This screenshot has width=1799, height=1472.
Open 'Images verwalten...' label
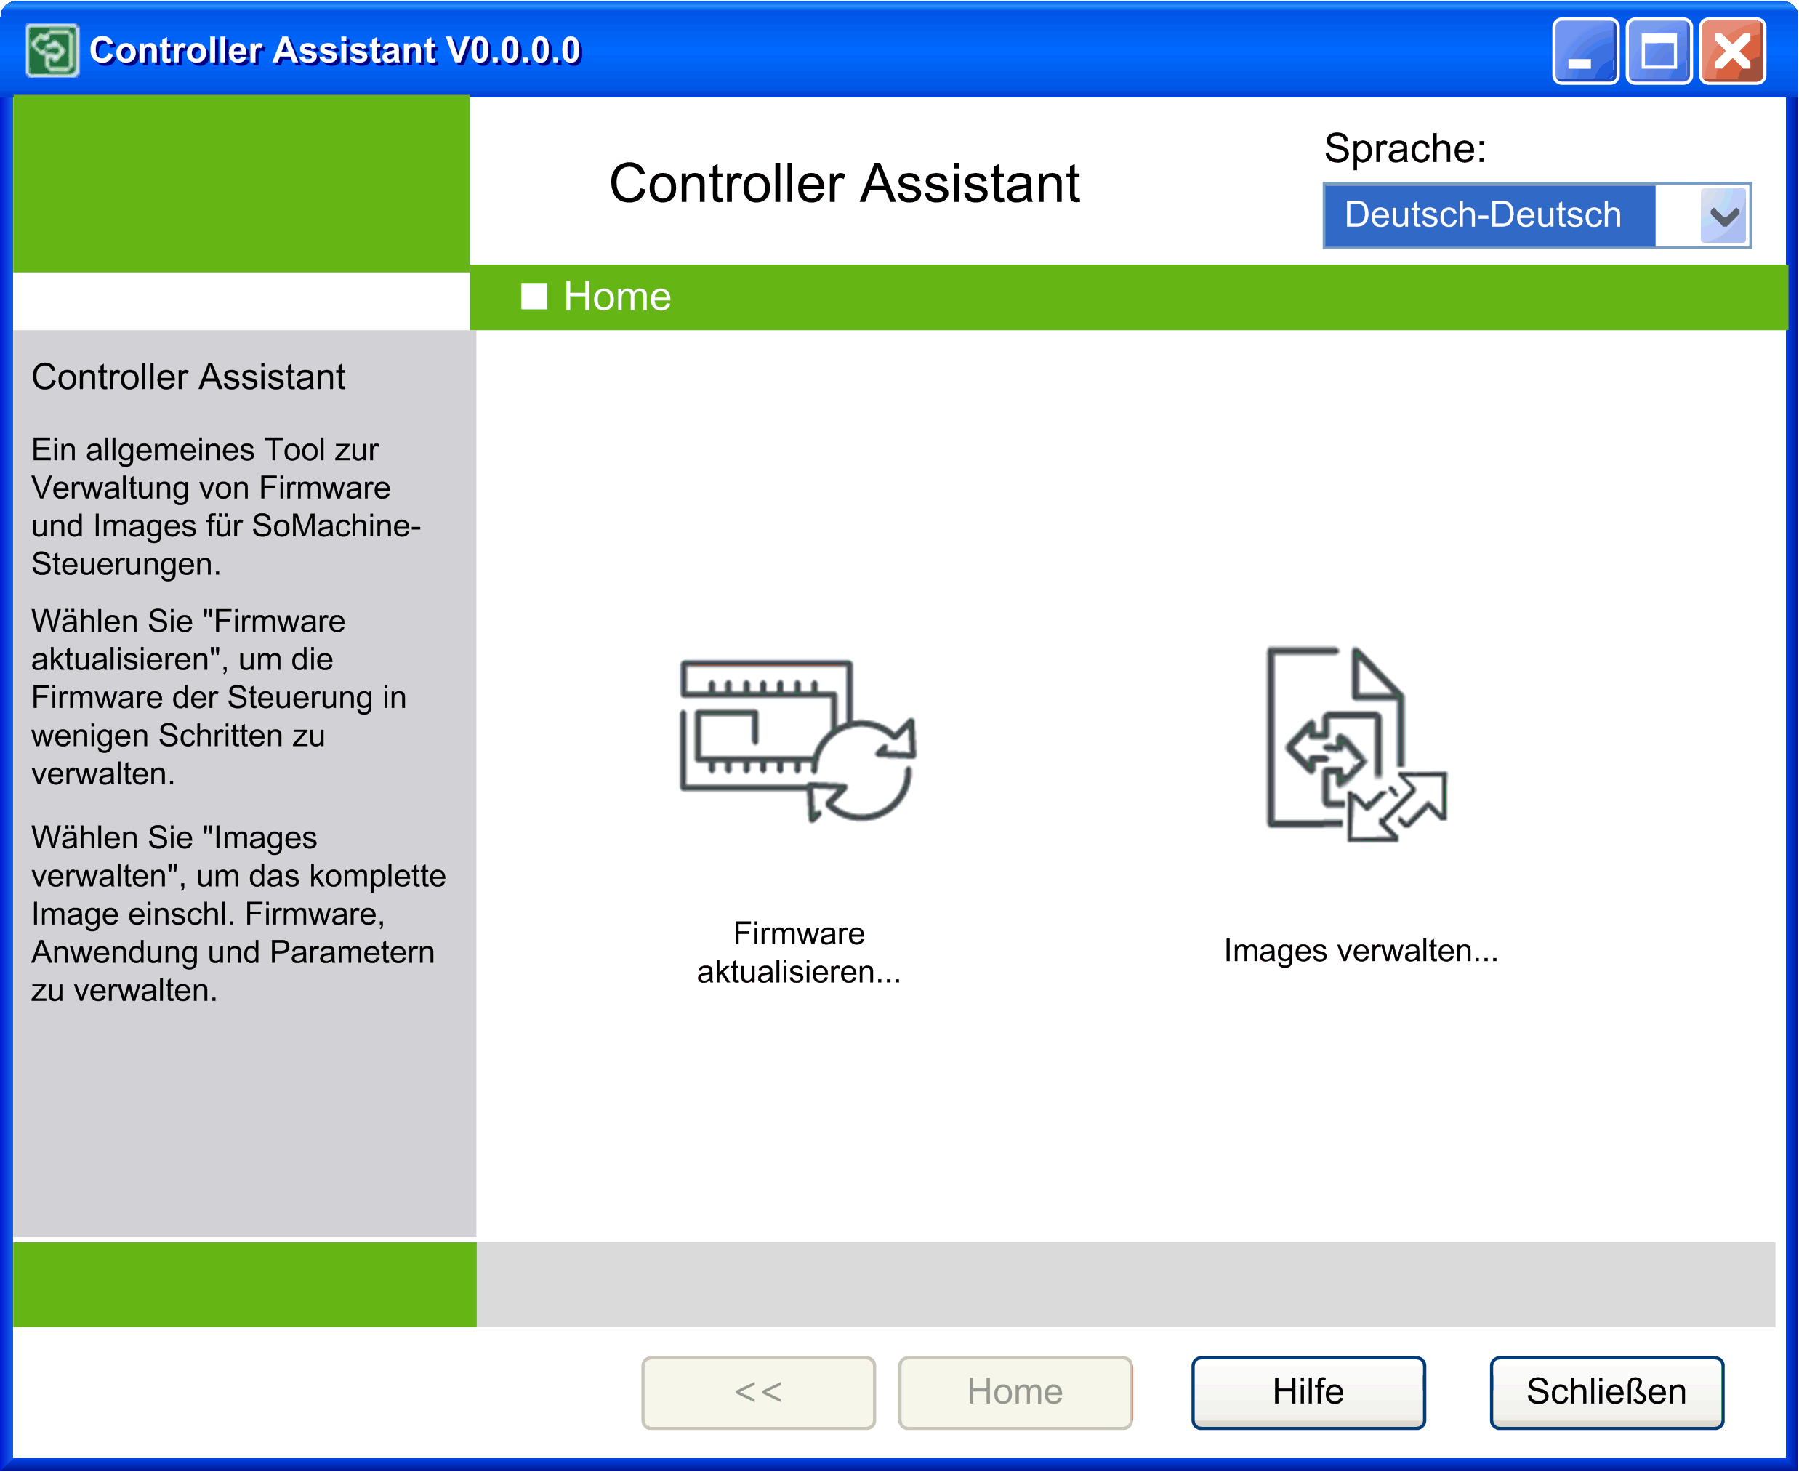[x=1361, y=951]
